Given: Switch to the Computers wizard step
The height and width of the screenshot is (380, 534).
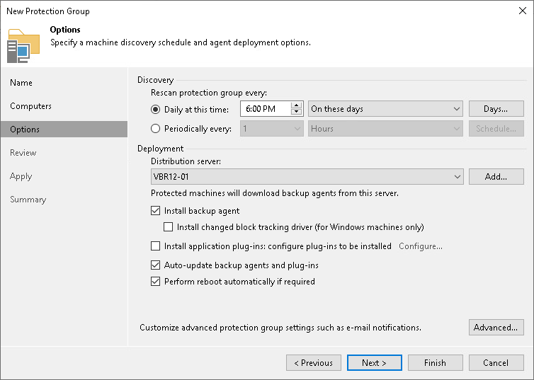Looking at the screenshot, I should (x=30, y=106).
